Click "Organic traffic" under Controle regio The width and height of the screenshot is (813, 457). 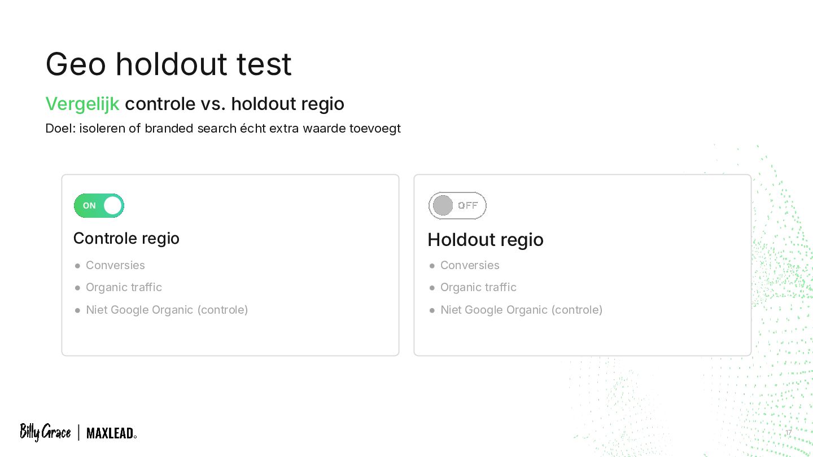click(124, 287)
